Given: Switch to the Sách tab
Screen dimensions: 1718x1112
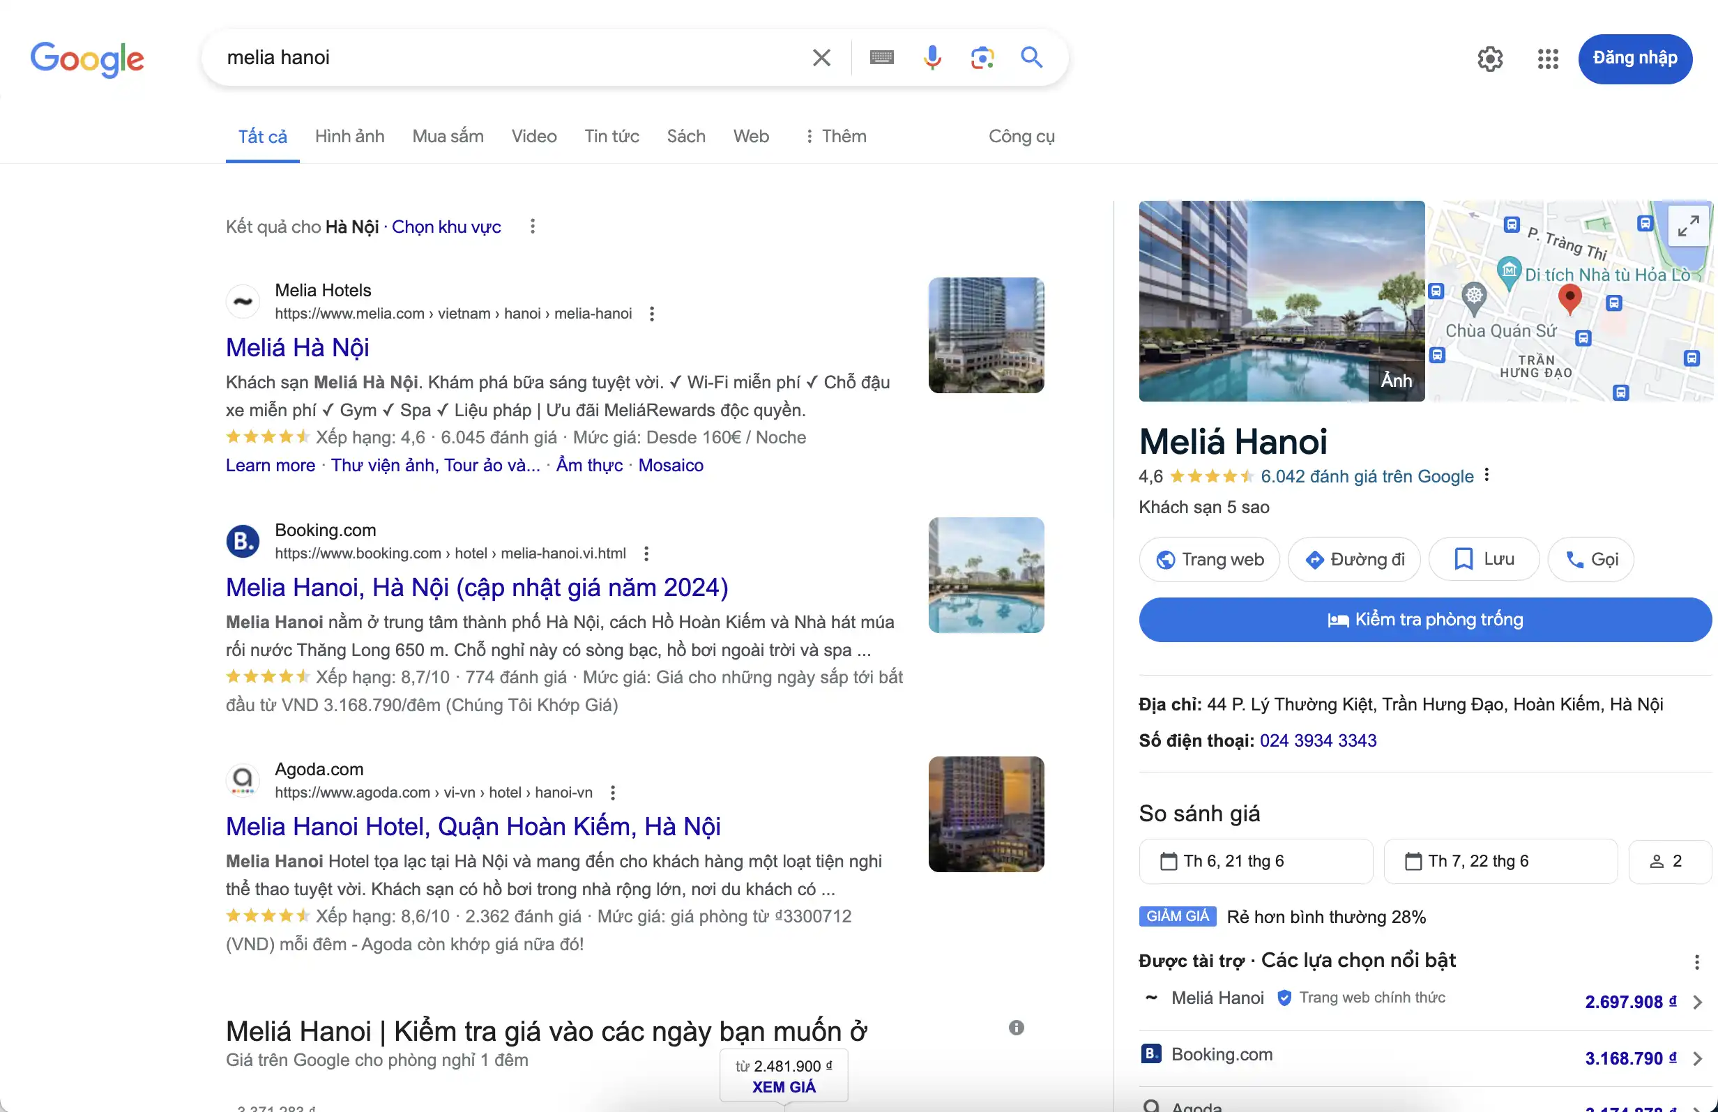Looking at the screenshot, I should tap(686, 137).
